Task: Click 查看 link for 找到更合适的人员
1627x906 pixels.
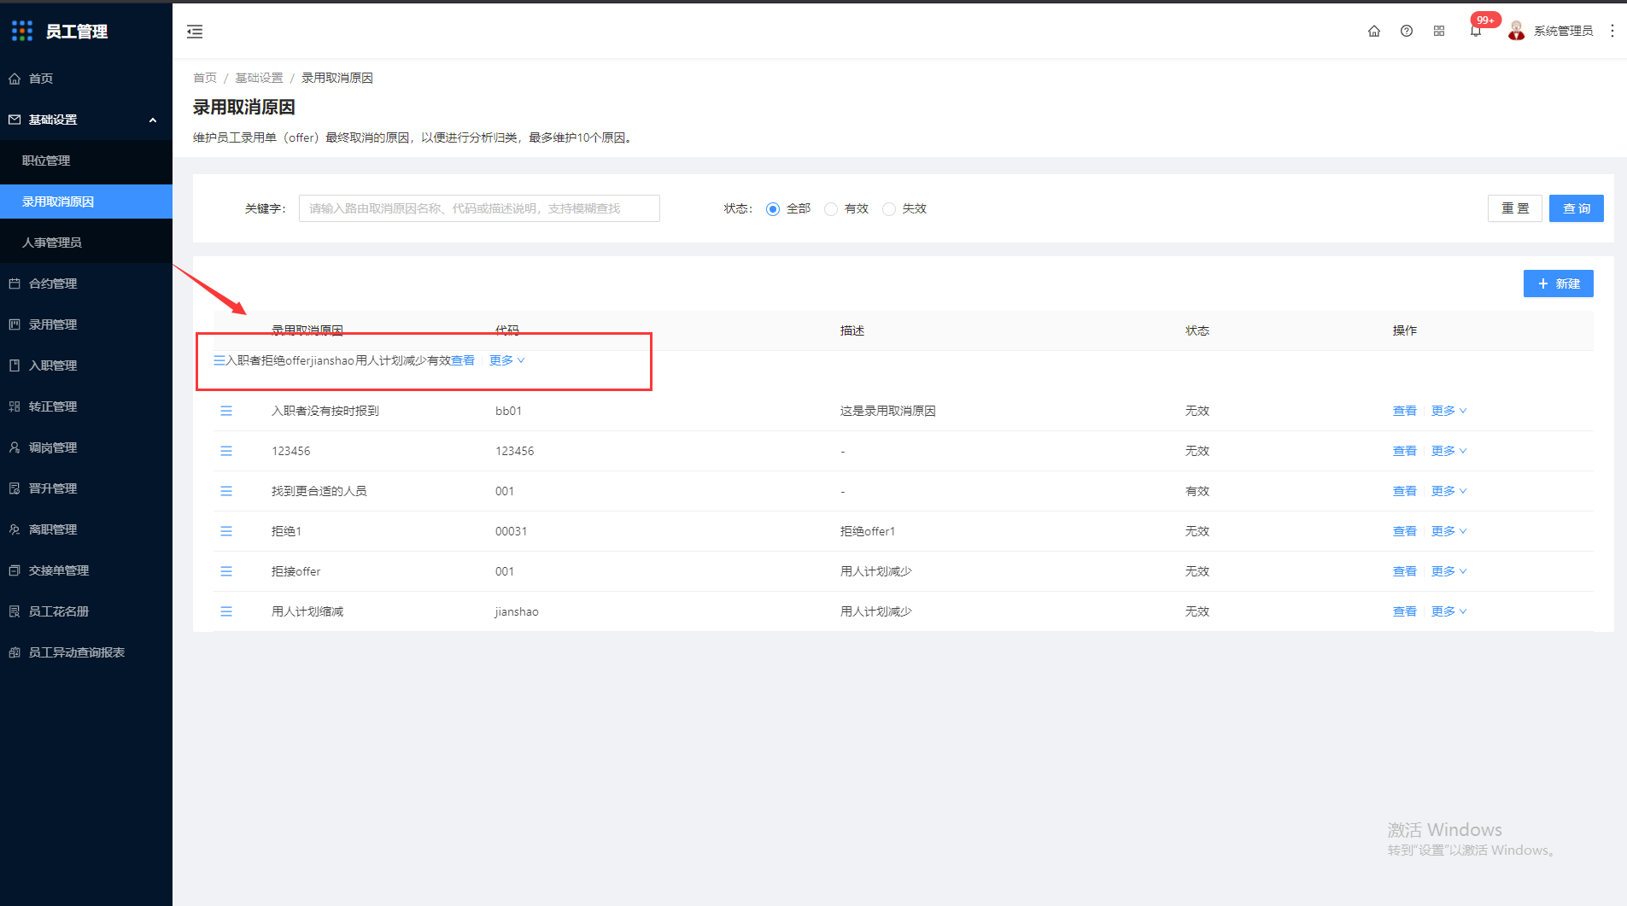Action: coord(1405,491)
